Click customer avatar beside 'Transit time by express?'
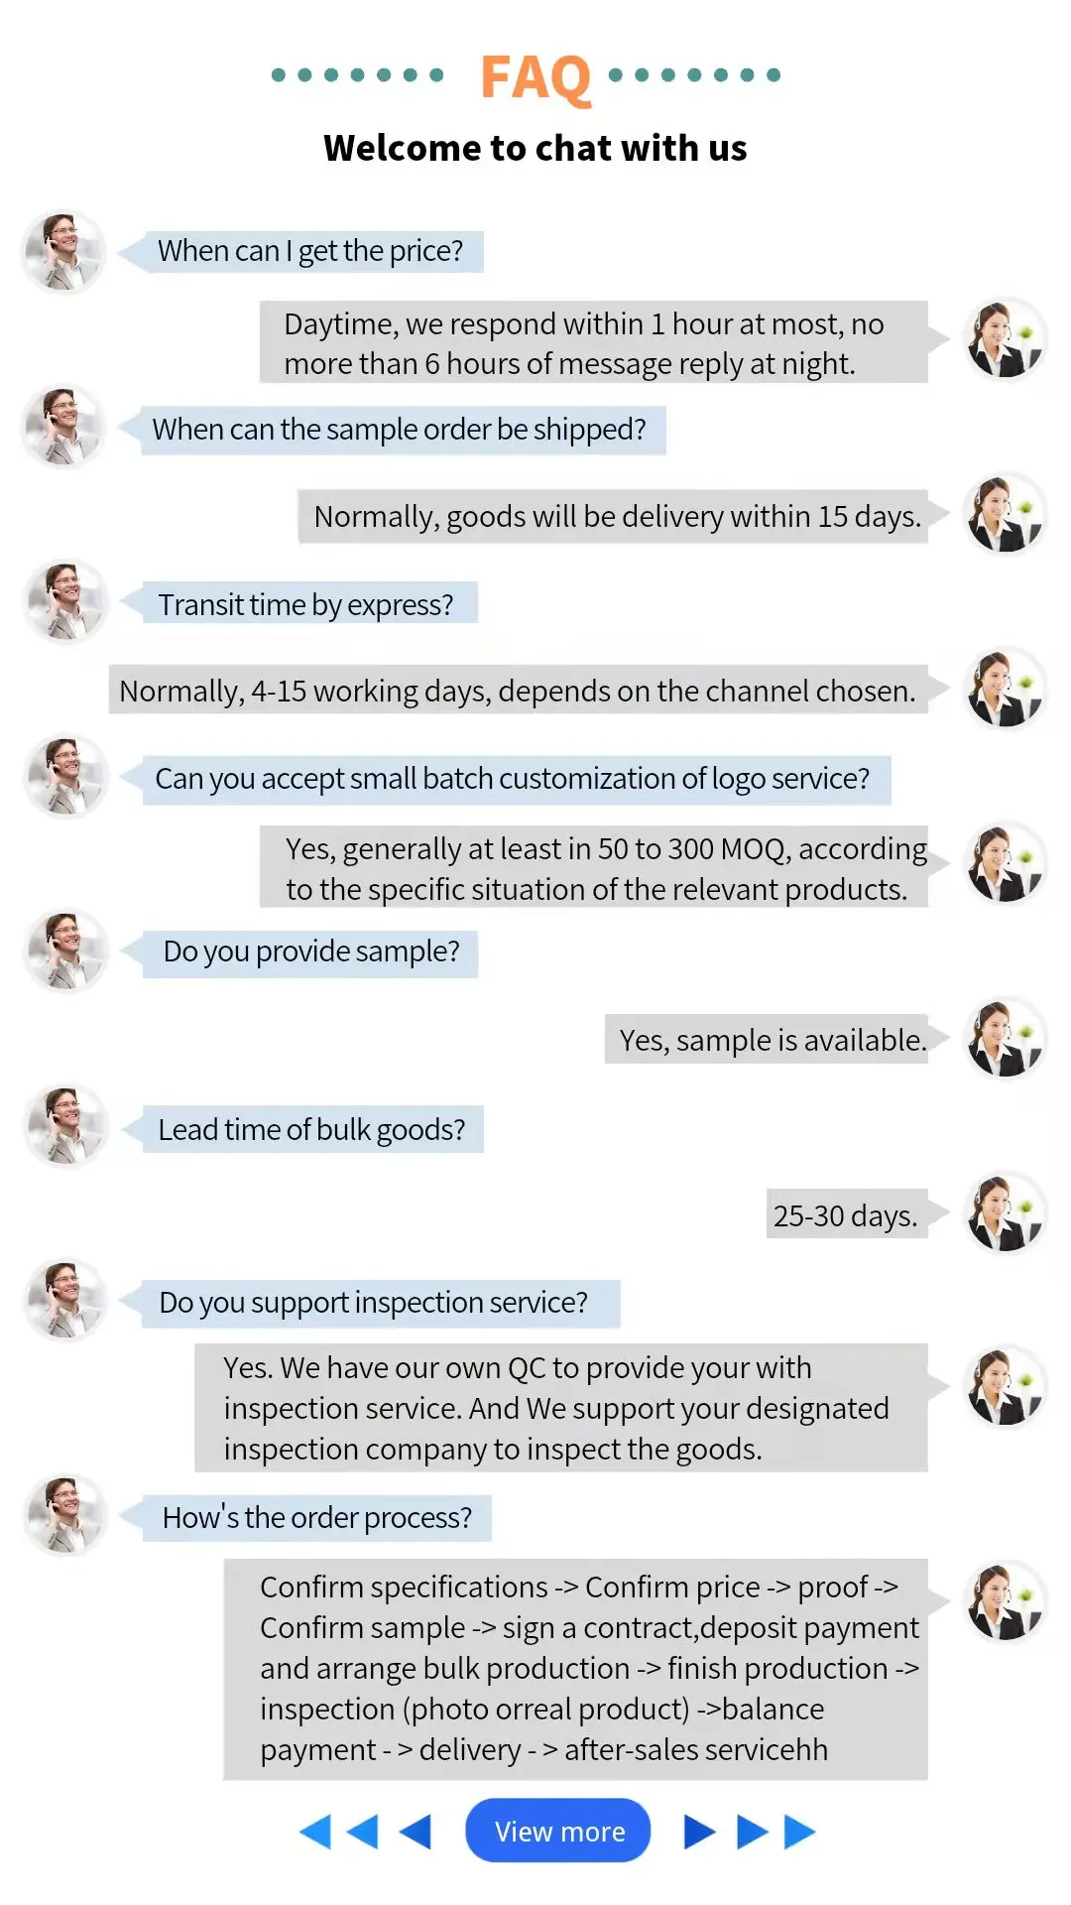The image size is (1071, 1905). [65, 601]
